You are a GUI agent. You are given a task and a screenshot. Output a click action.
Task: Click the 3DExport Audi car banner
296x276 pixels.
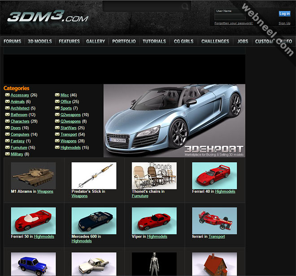(174, 121)
